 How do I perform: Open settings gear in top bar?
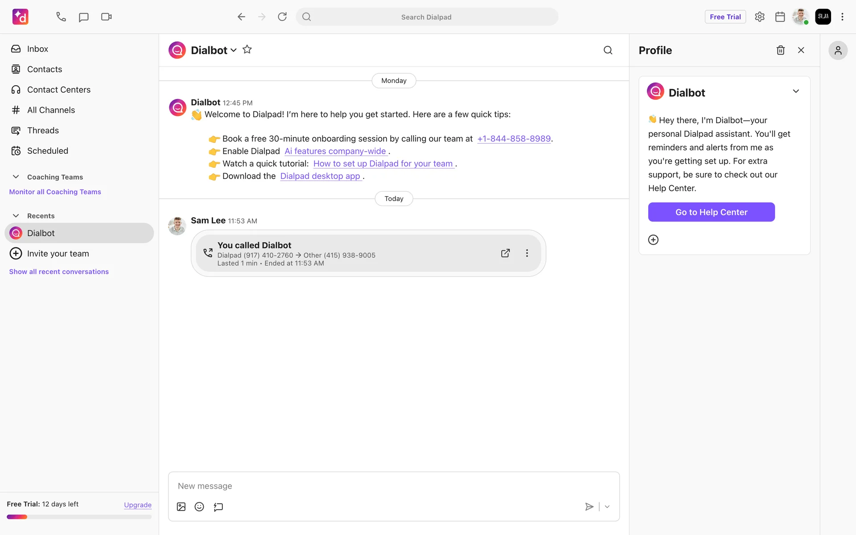(759, 17)
